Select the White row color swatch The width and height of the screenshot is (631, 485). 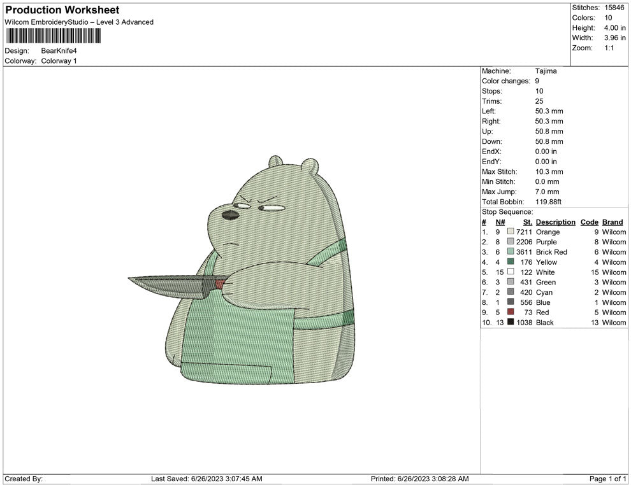pyautogui.click(x=511, y=272)
